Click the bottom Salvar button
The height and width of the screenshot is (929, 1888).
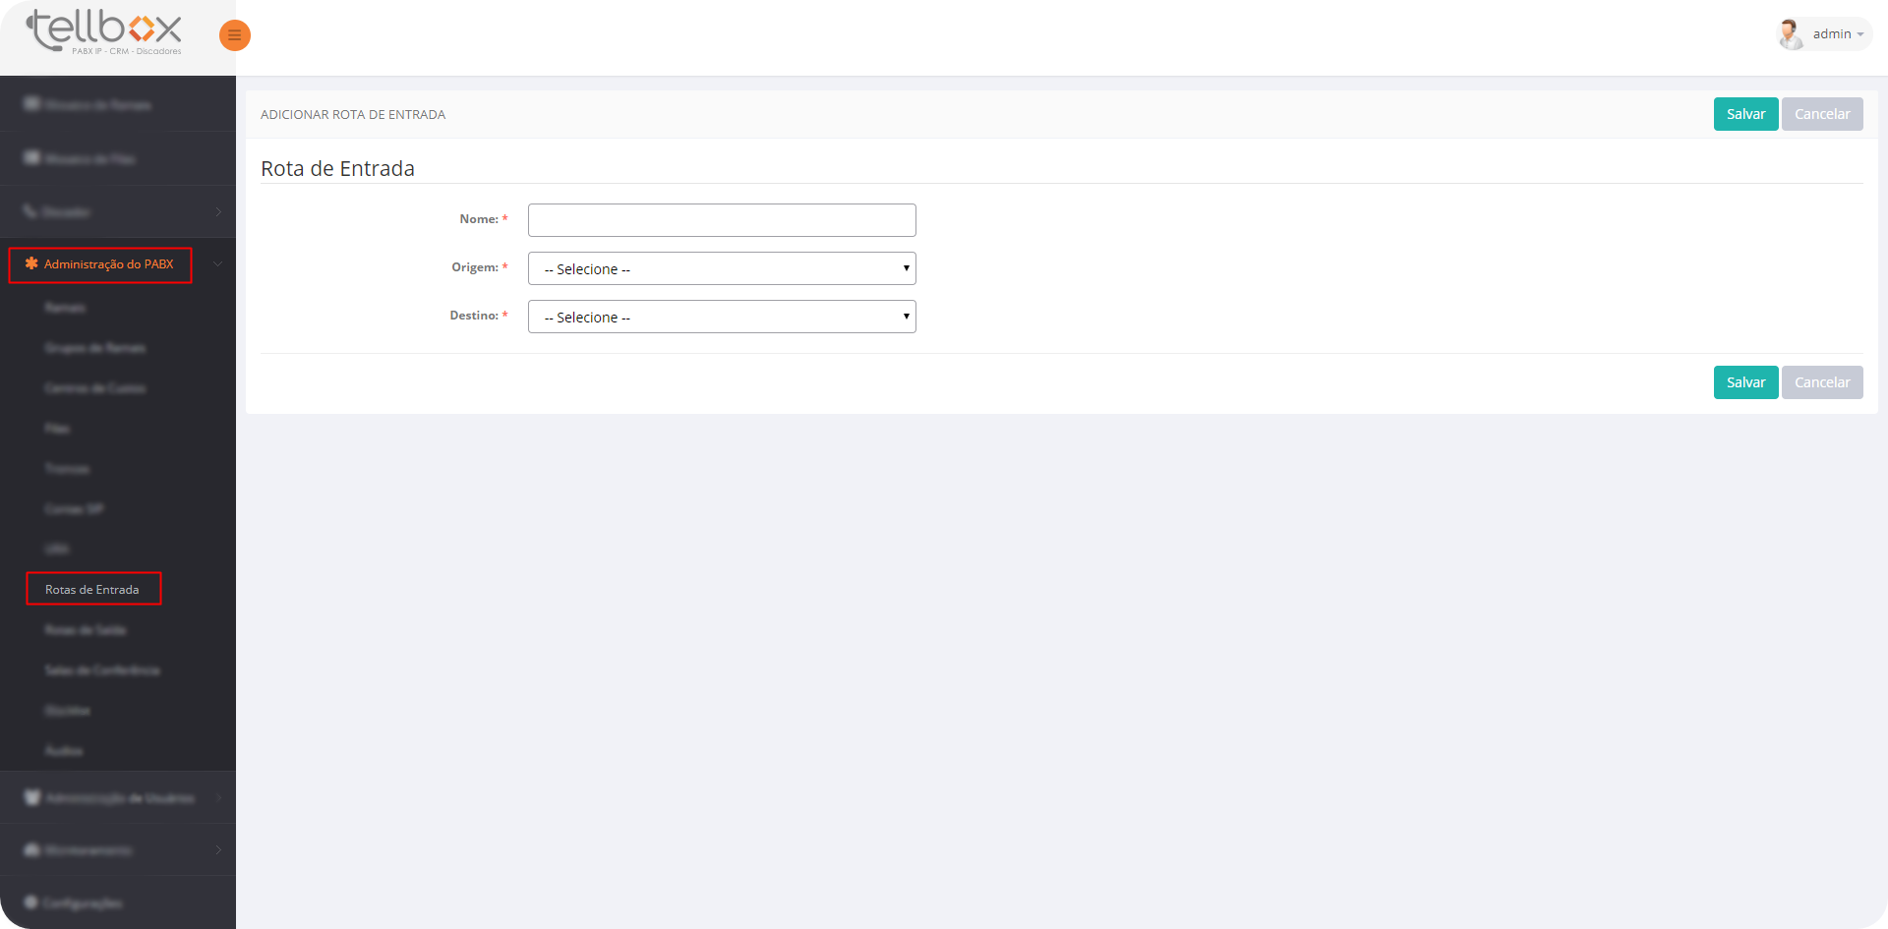click(x=1745, y=382)
